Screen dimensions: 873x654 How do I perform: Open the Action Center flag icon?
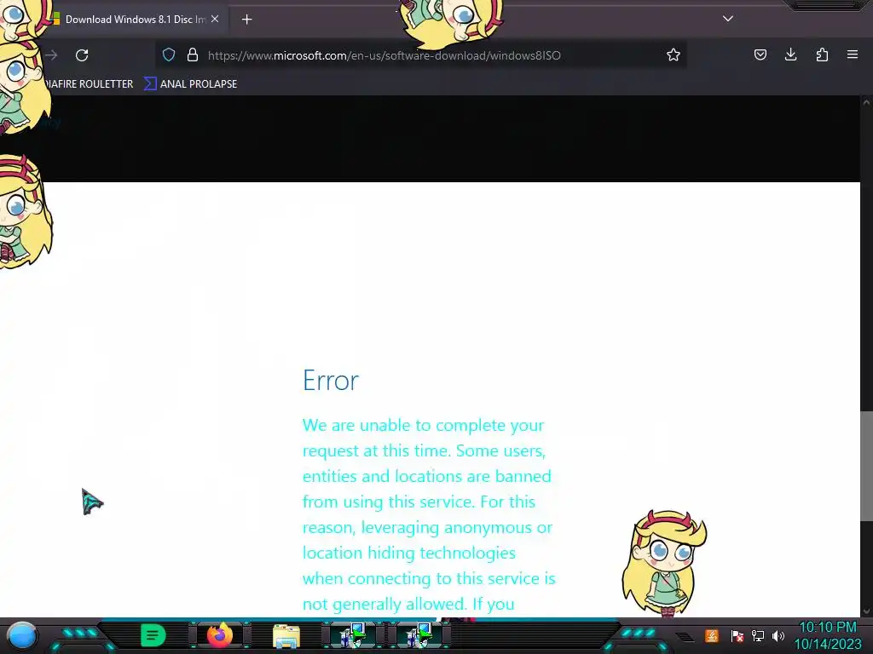[x=737, y=635]
